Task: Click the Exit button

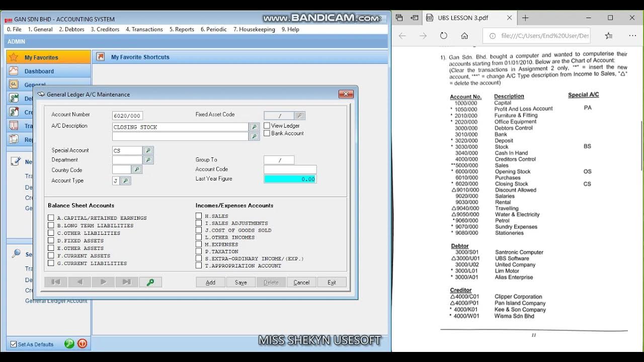Action: [x=332, y=282]
